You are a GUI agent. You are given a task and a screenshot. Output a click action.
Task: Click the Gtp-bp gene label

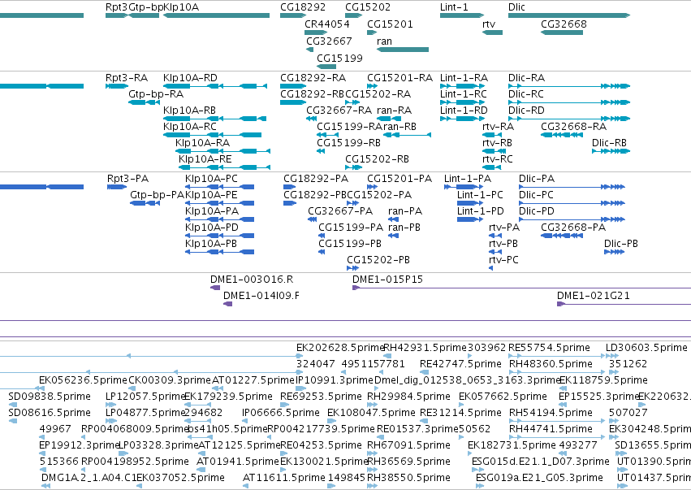coord(146,7)
